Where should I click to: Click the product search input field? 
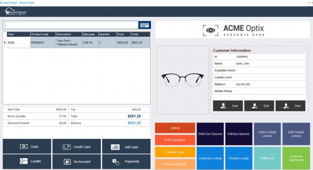click(x=71, y=25)
